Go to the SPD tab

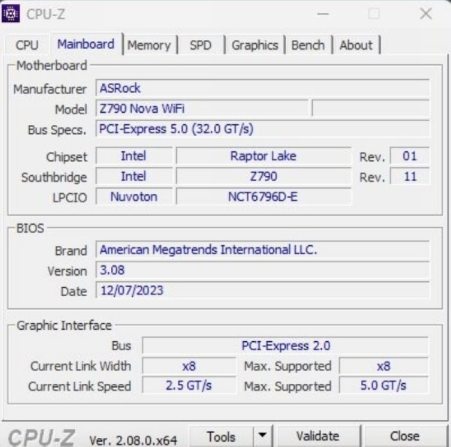[200, 45]
